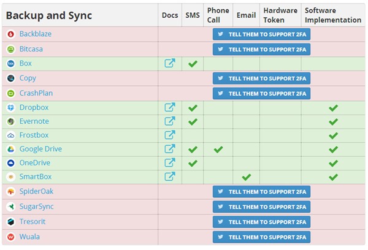Open OneDrive docs external link icon
This screenshot has width=368, height=250.
tap(170, 163)
